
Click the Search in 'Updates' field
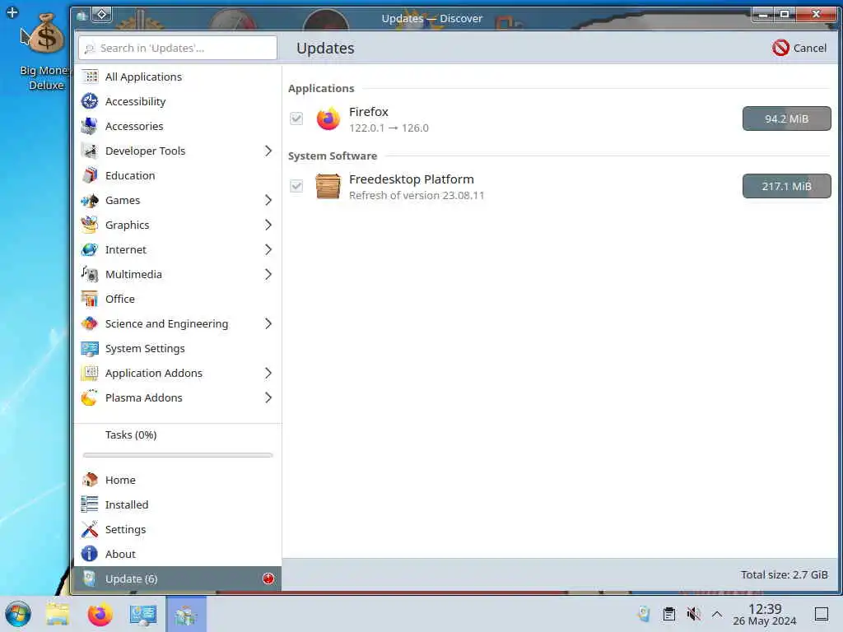click(x=178, y=48)
